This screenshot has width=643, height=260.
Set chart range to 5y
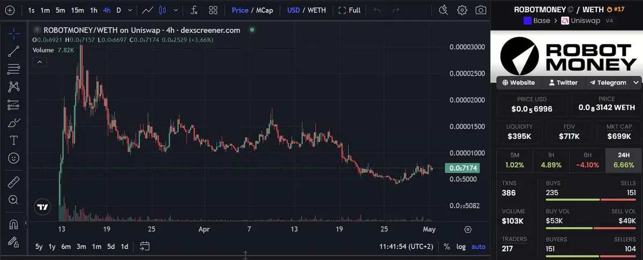[39, 247]
